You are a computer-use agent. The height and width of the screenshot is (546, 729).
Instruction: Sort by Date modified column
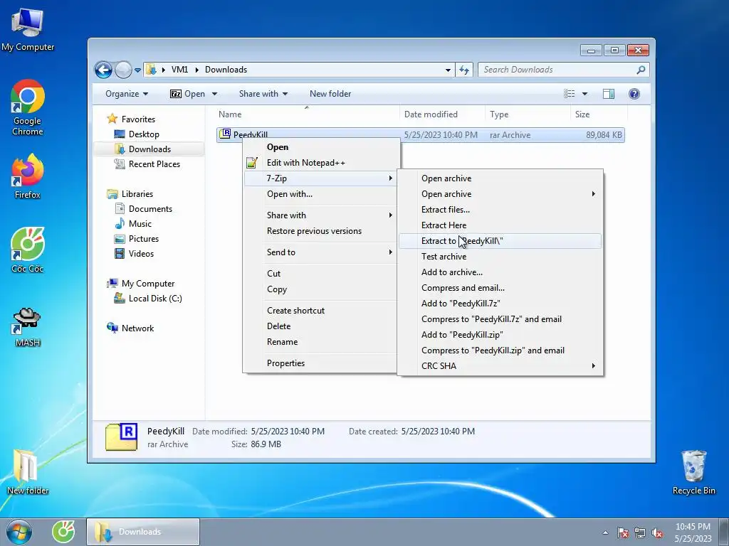[441, 114]
